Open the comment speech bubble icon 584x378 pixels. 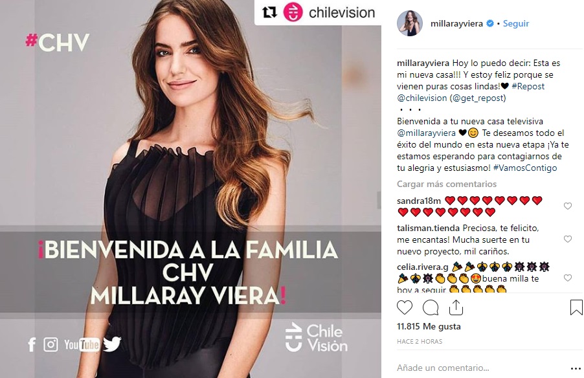tap(431, 307)
